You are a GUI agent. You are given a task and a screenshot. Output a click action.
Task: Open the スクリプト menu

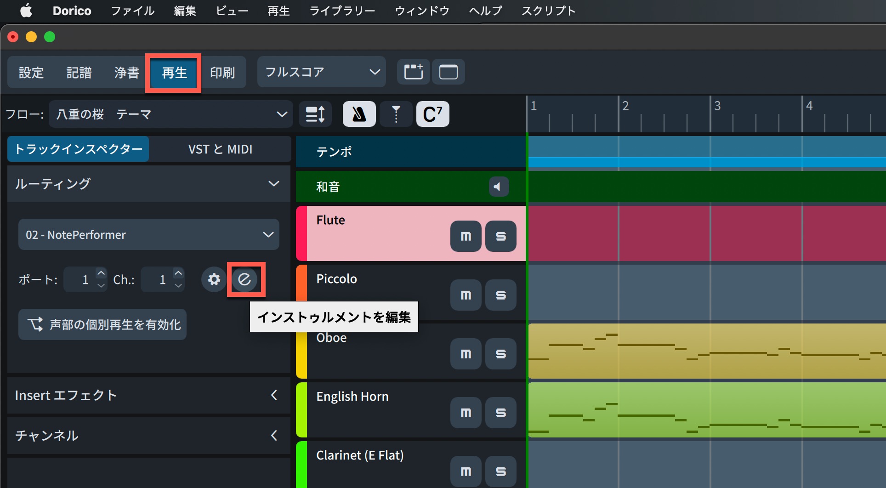[549, 11]
